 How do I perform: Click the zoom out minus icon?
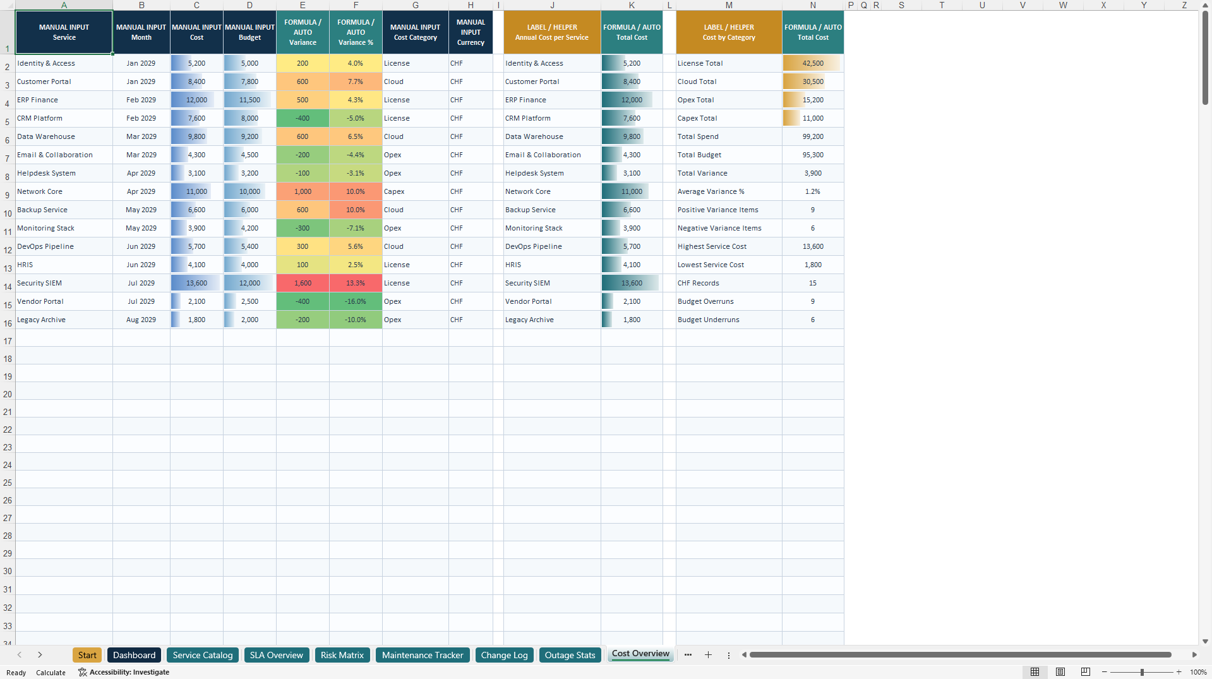pyautogui.click(x=1105, y=672)
